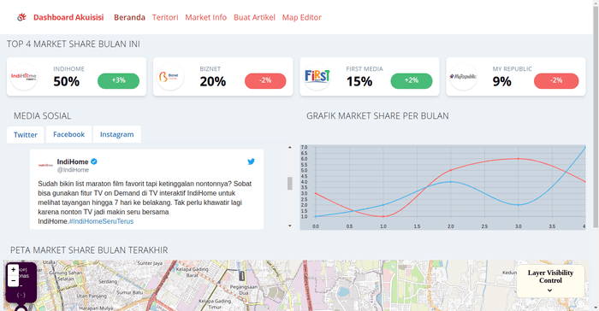
Task: Click the red line peak point at 3.0
Action: [518, 158]
